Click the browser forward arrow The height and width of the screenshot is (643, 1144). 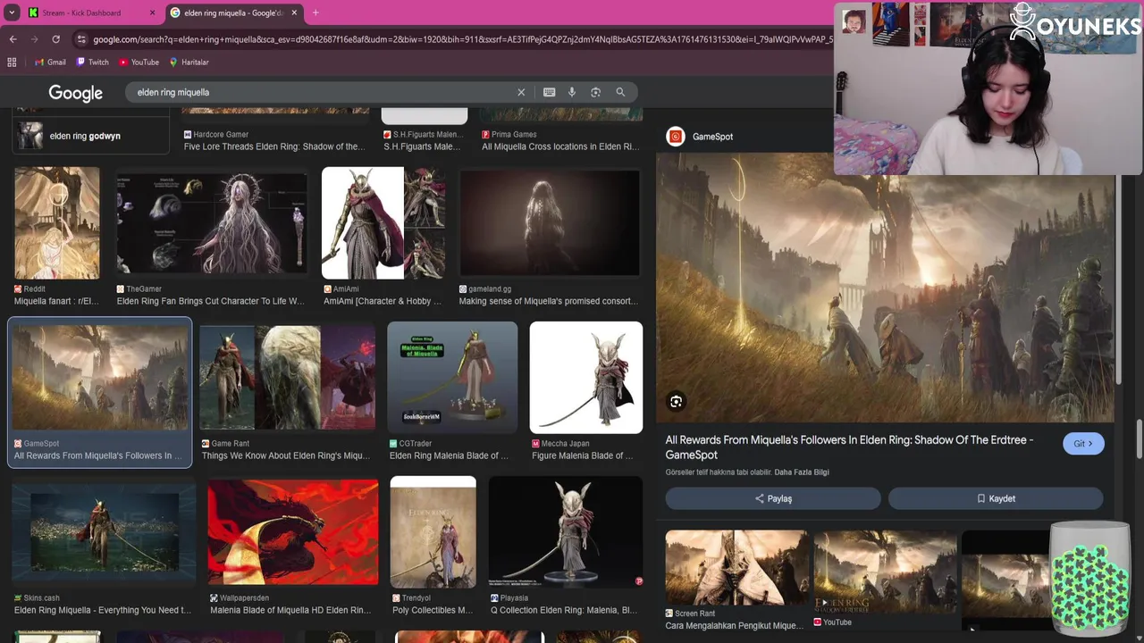click(x=34, y=39)
